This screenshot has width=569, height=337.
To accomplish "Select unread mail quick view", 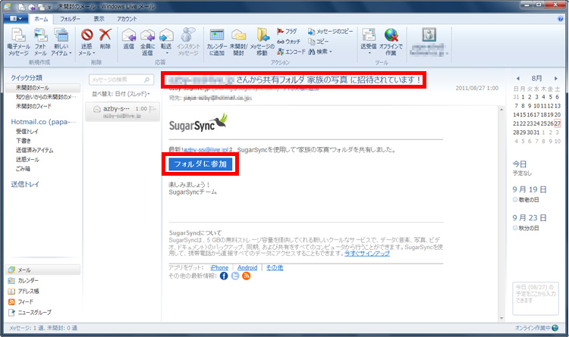I will pos(42,88).
